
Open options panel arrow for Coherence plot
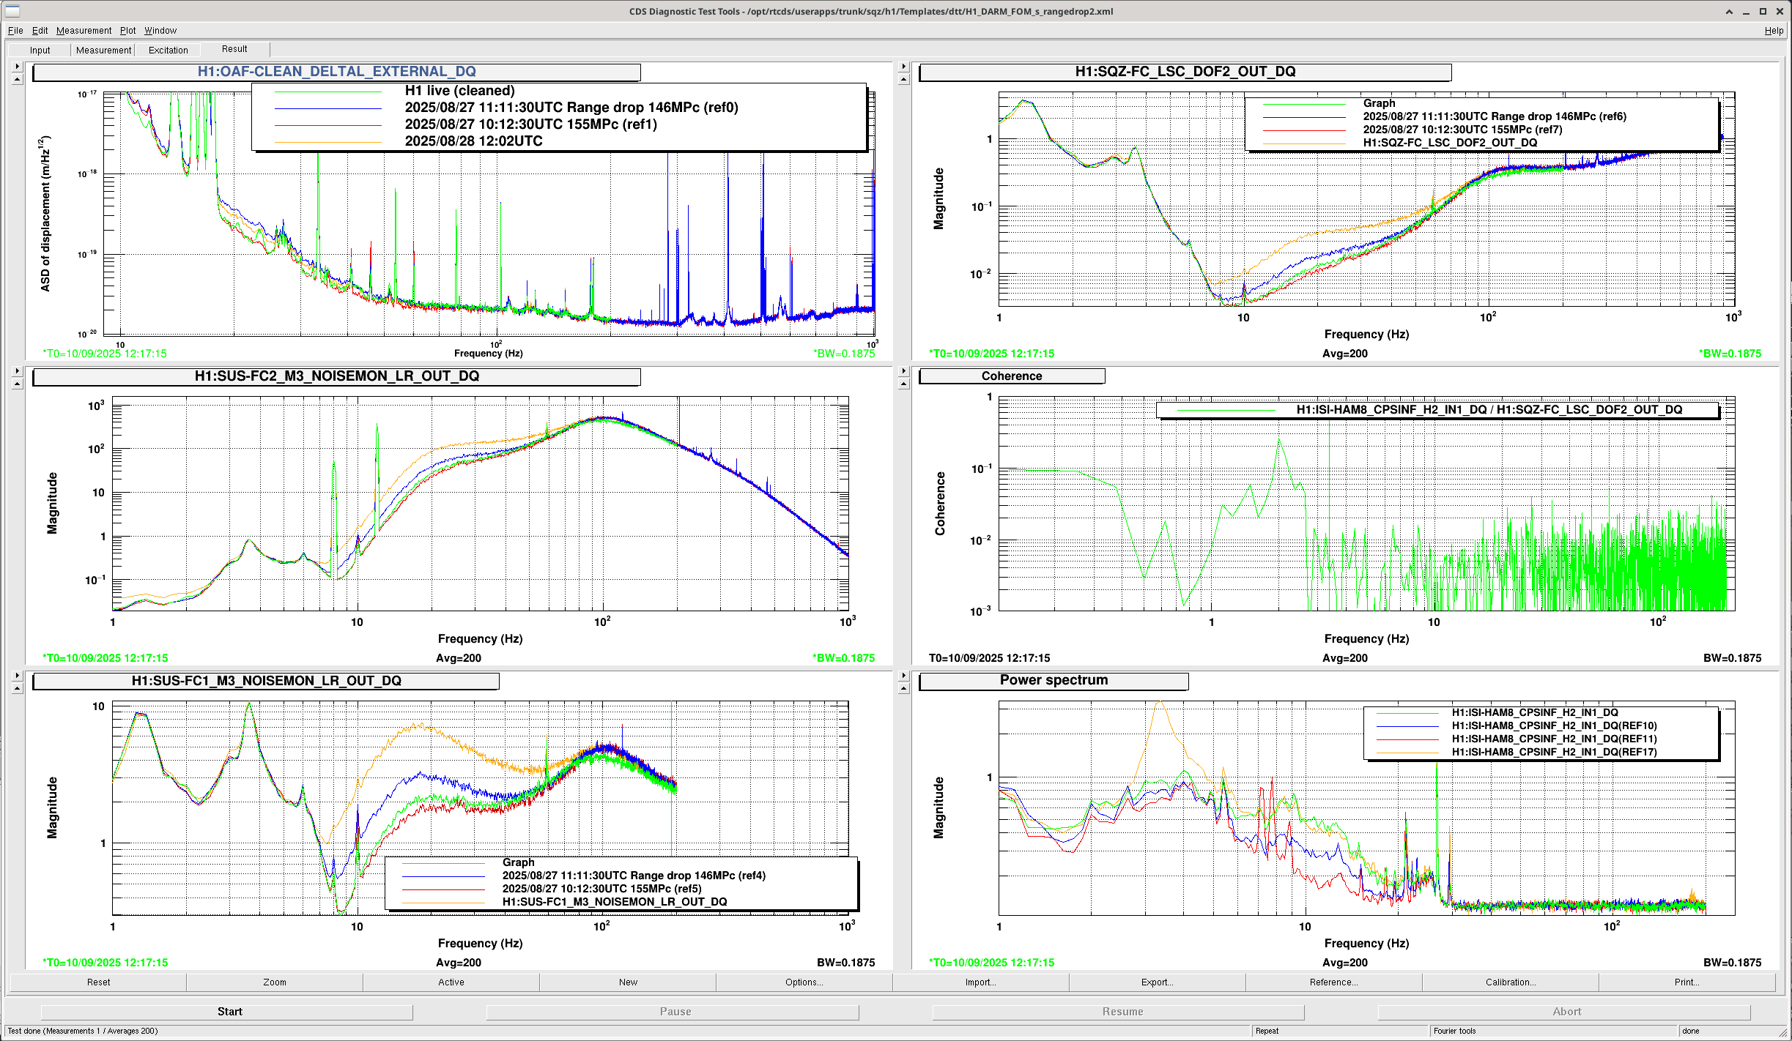903,371
